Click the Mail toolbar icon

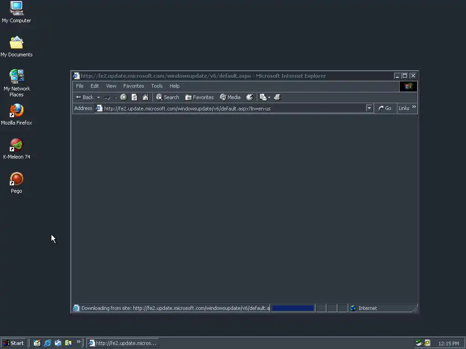tap(263, 97)
